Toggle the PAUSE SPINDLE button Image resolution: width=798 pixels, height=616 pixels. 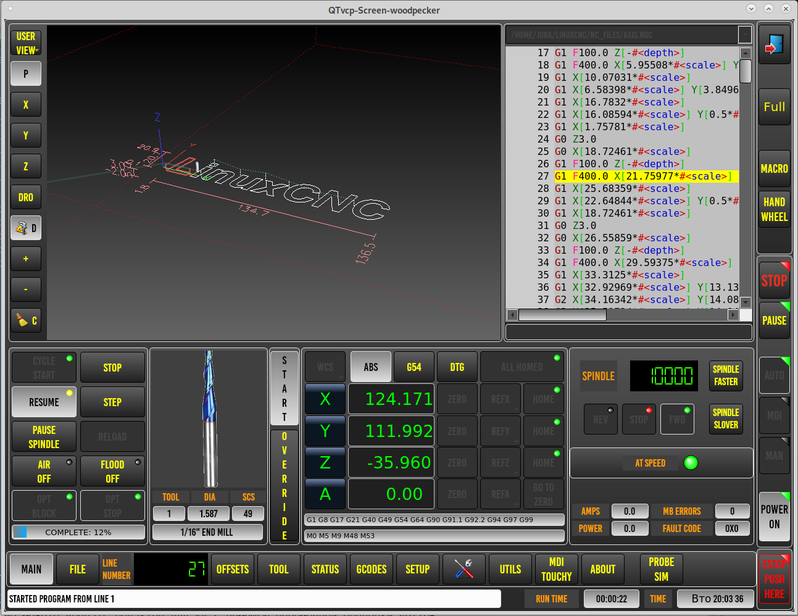pyautogui.click(x=44, y=437)
